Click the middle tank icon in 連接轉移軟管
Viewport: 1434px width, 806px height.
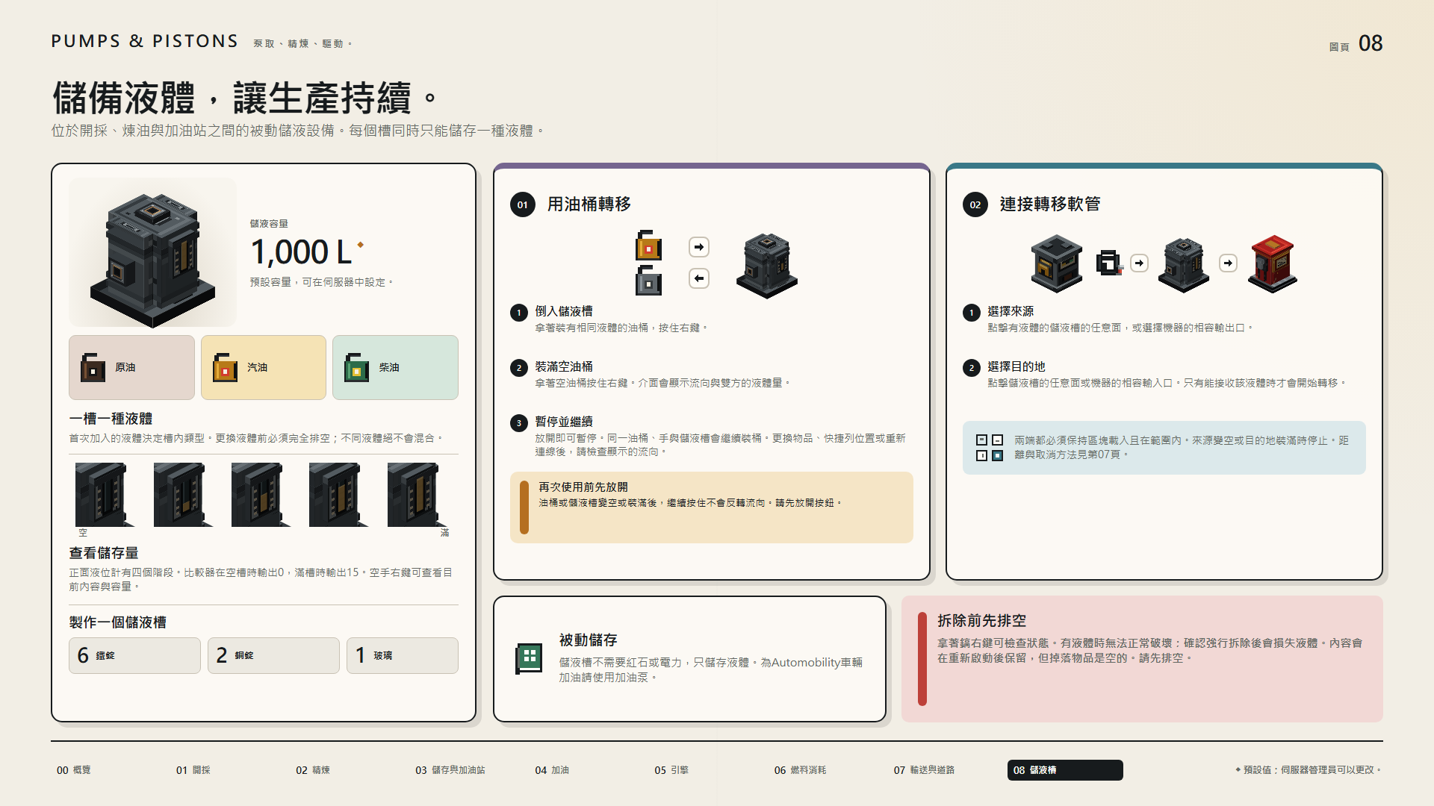(1184, 264)
